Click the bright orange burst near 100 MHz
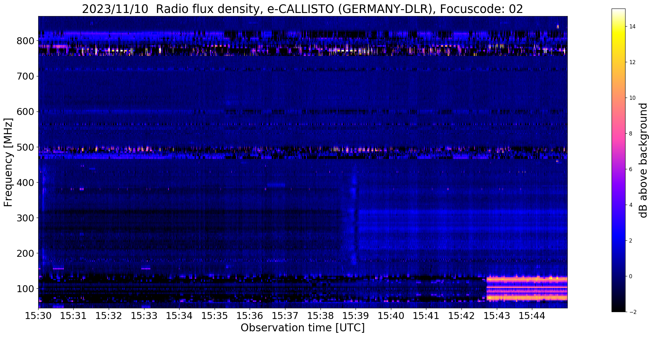The image size is (653, 337). [527, 288]
